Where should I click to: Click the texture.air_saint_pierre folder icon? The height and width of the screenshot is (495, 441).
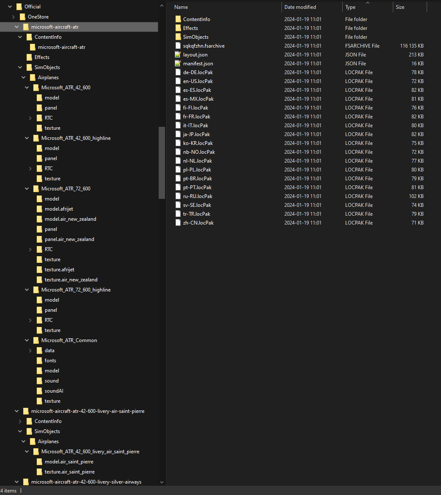[x=39, y=472]
